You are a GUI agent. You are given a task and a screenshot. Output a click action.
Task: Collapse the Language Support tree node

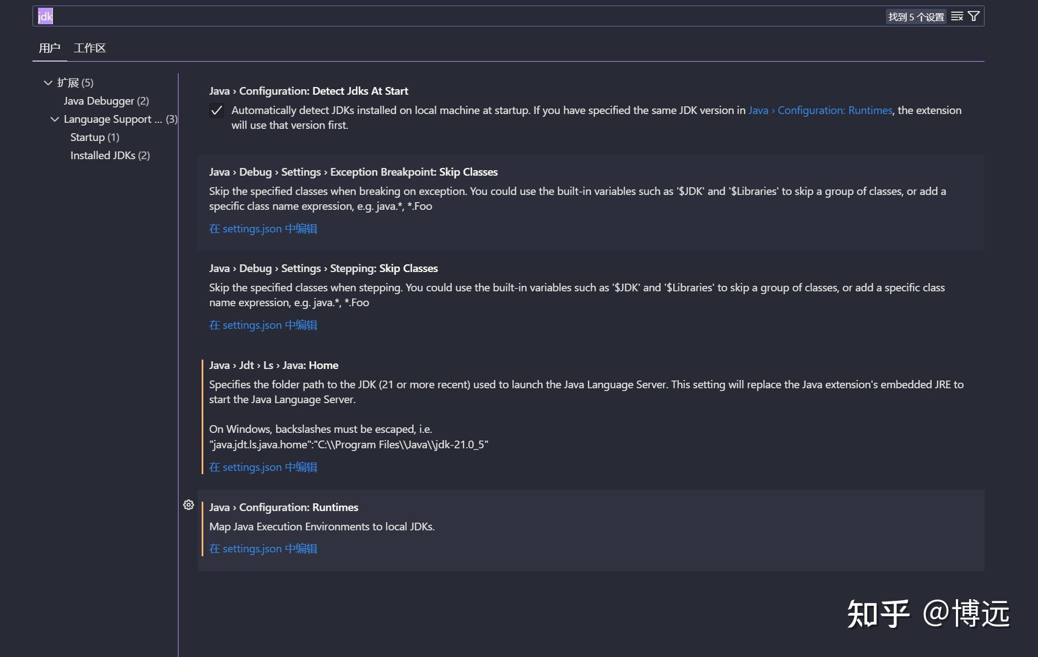click(55, 119)
